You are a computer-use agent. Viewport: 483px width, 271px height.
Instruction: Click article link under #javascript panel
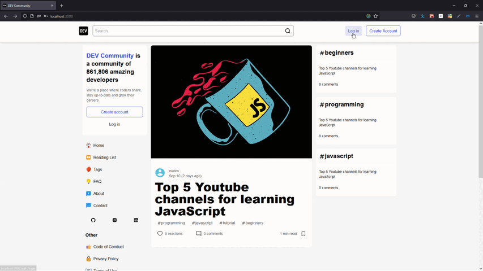pyautogui.click(x=348, y=174)
